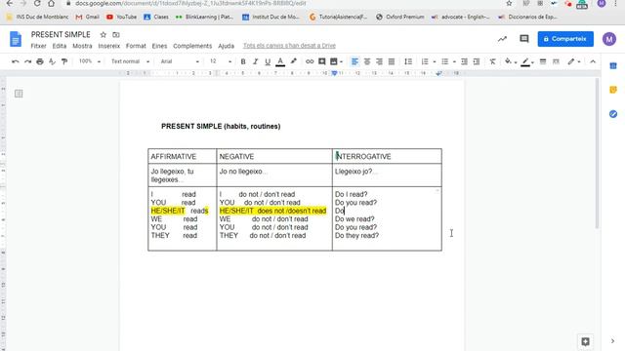Open the Google Docs home icon

pyautogui.click(x=16, y=39)
